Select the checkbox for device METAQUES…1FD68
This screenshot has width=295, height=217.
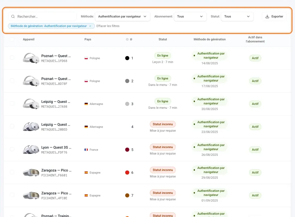click(12, 58)
